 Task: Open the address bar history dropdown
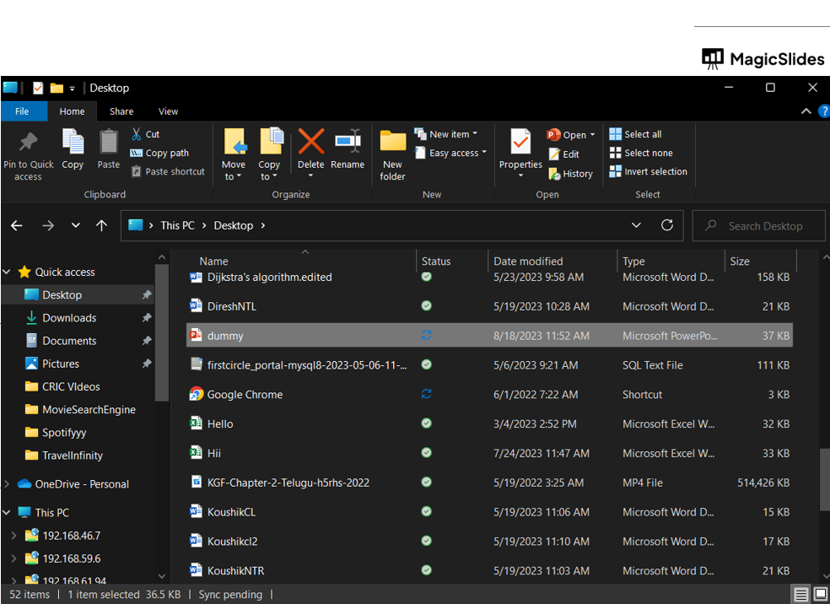tap(637, 225)
